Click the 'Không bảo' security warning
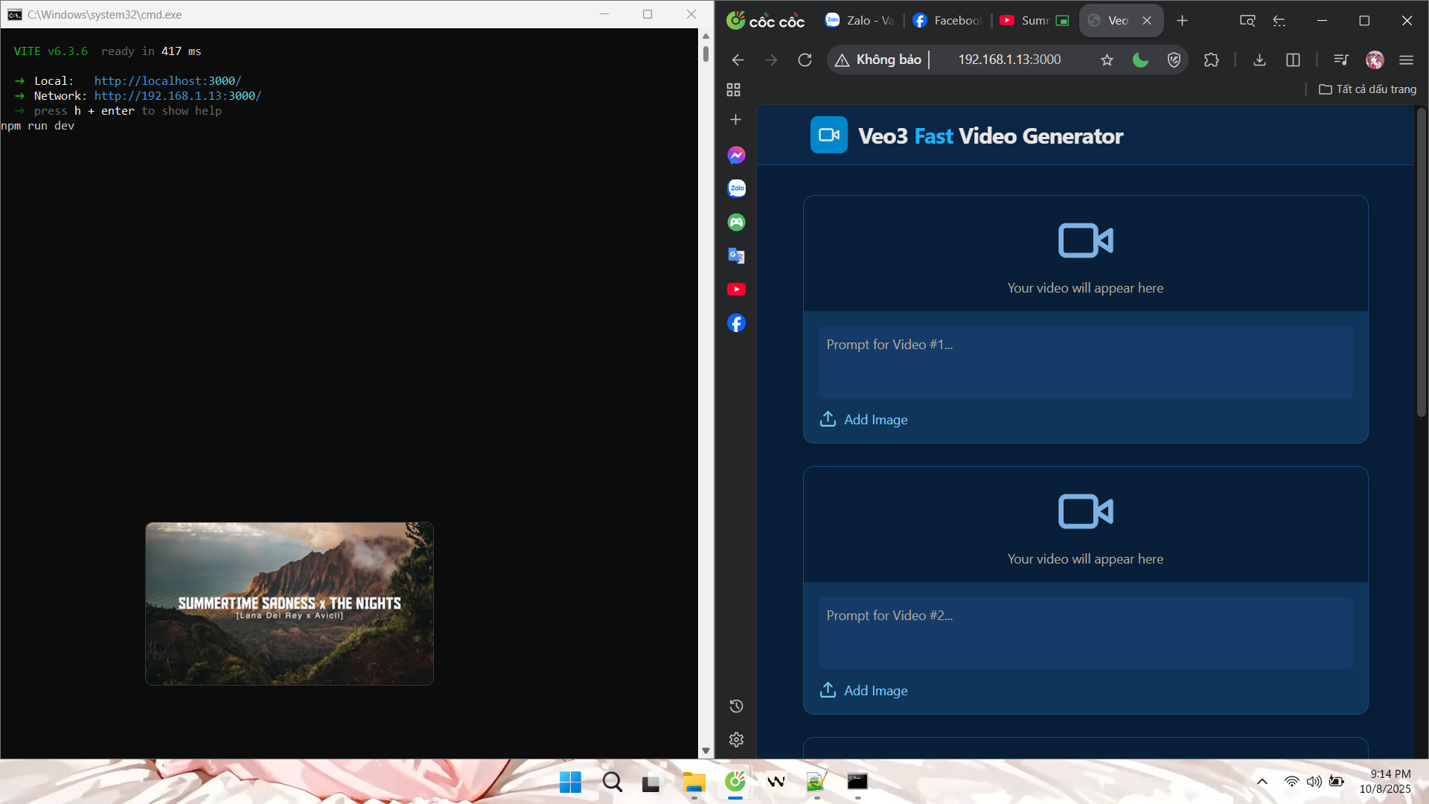The image size is (1429, 804). (x=878, y=60)
